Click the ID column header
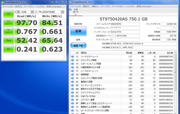The height and width of the screenshot is (114, 180). pyautogui.click(x=77, y=53)
